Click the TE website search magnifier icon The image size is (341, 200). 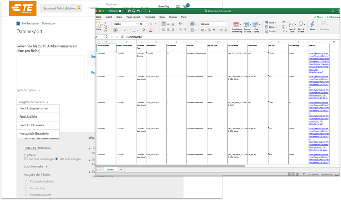pyautogui.click(x=79, y=8)
